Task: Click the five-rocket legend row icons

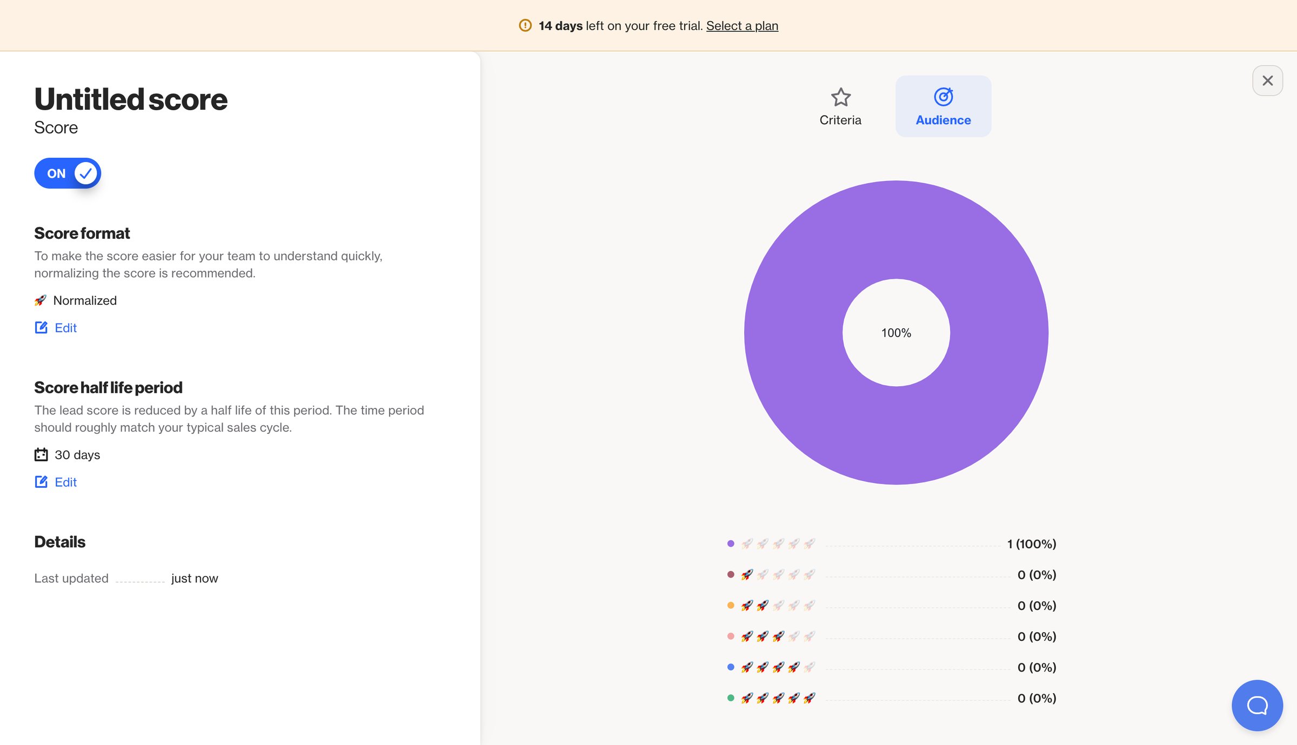Action: (x=778, y=697)
